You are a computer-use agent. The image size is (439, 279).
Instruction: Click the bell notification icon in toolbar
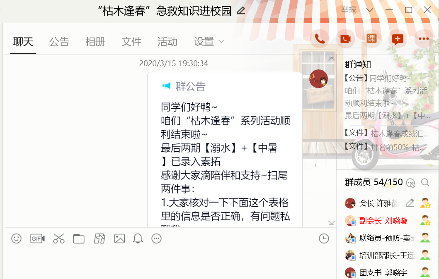[x=138, y=238]
